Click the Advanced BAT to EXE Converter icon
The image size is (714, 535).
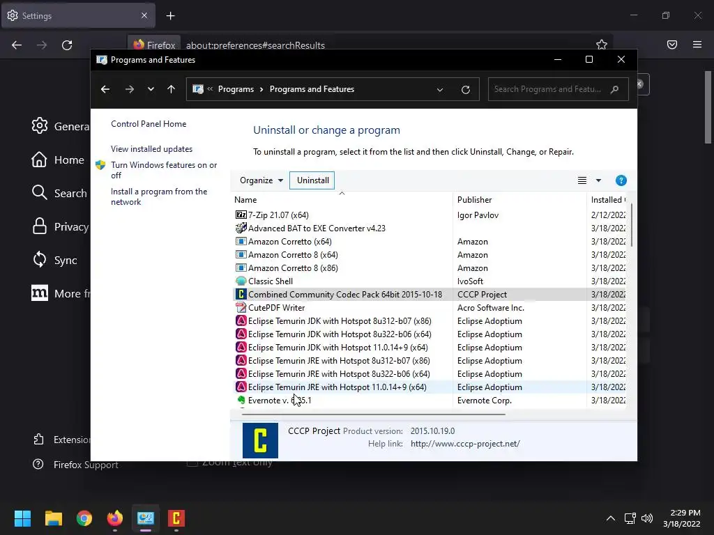pos(241,228)
